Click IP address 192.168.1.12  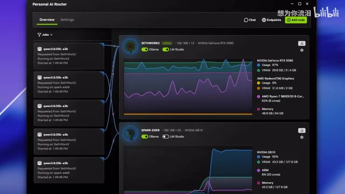tap(185, 43)
